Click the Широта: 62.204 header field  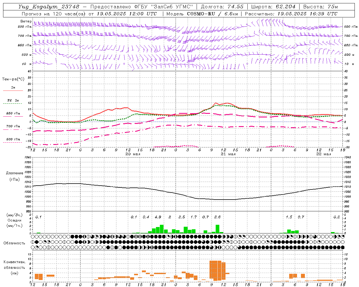(273, 7)
